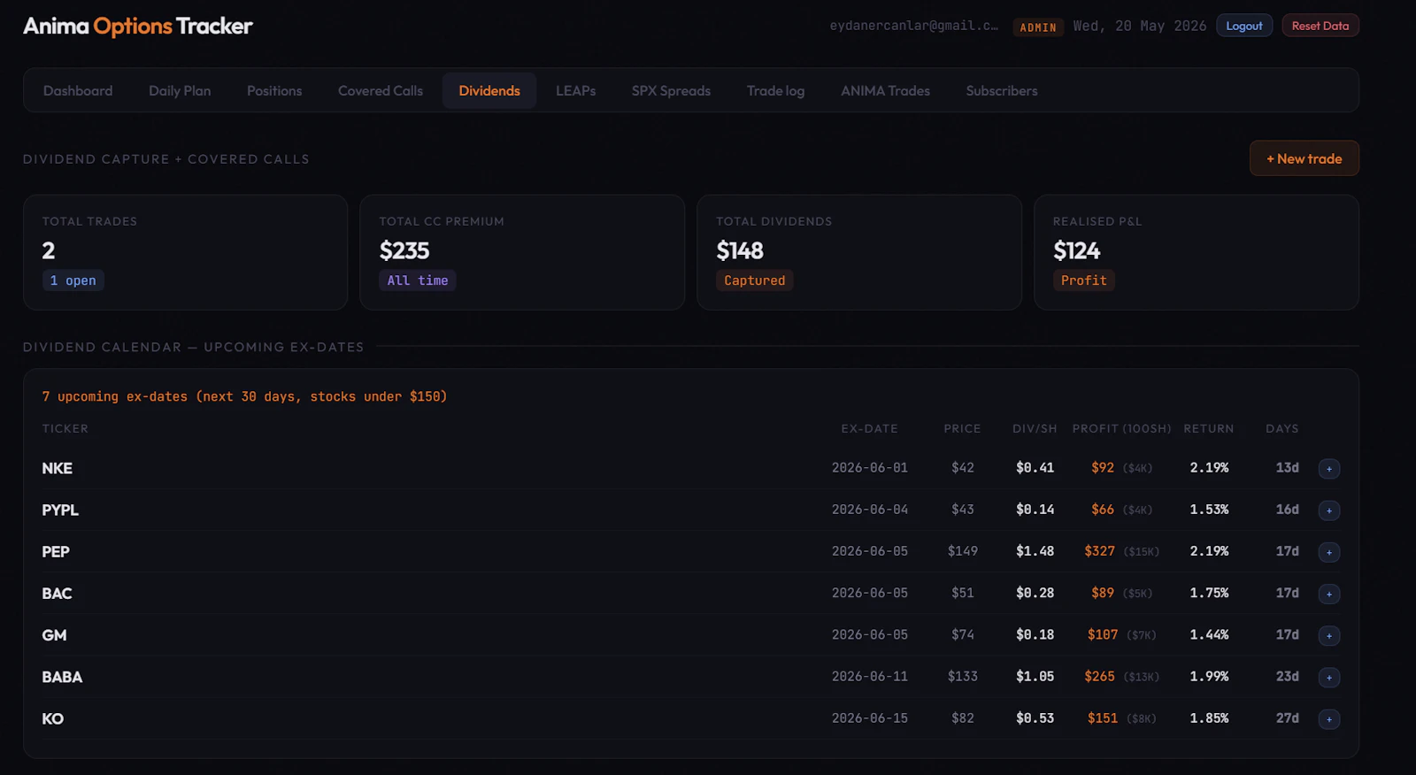
Task: Click the $235 total CC premium value
Action: coord(404,251)
